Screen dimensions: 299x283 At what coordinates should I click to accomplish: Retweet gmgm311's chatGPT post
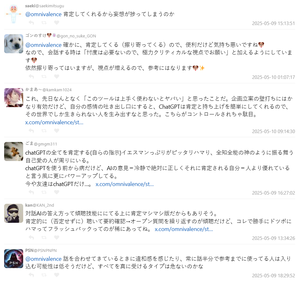coord(44,192)
